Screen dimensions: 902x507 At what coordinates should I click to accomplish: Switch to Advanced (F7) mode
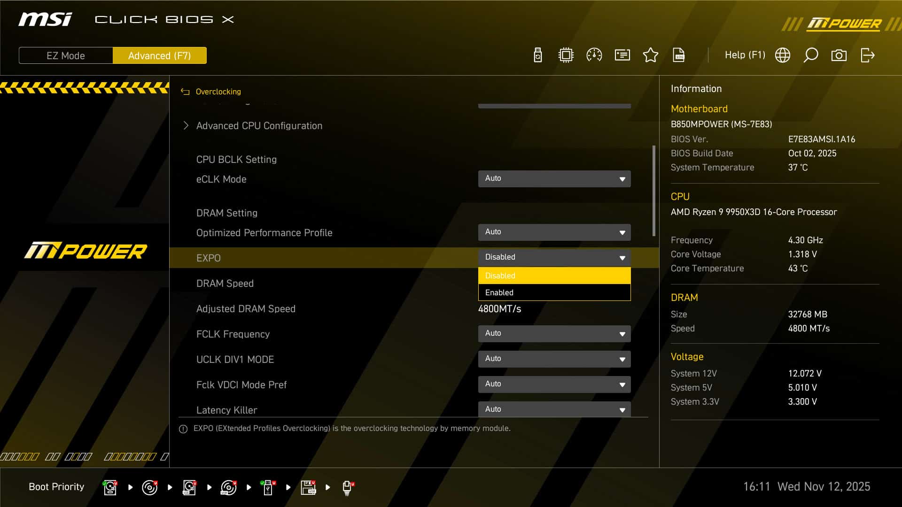point(160,55)
